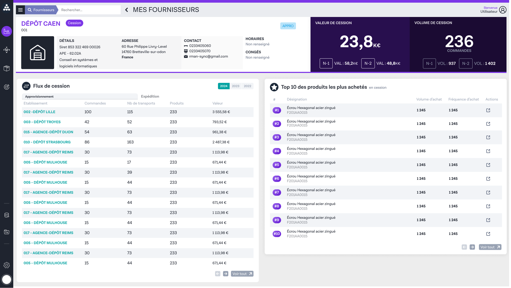The width and height of the screenshot is (511, 288).
Task: Show N-1 value of cession
Action: click(326, 63)
